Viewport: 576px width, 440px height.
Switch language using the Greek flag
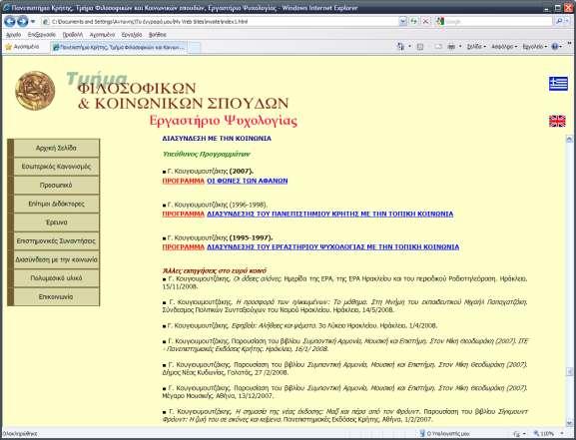tap(558, 84)
